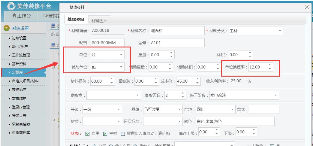Enable 根据出入库自动计算价格 checkbox
The width and height of the screenshot is (313, 146).
pos(123,134)
